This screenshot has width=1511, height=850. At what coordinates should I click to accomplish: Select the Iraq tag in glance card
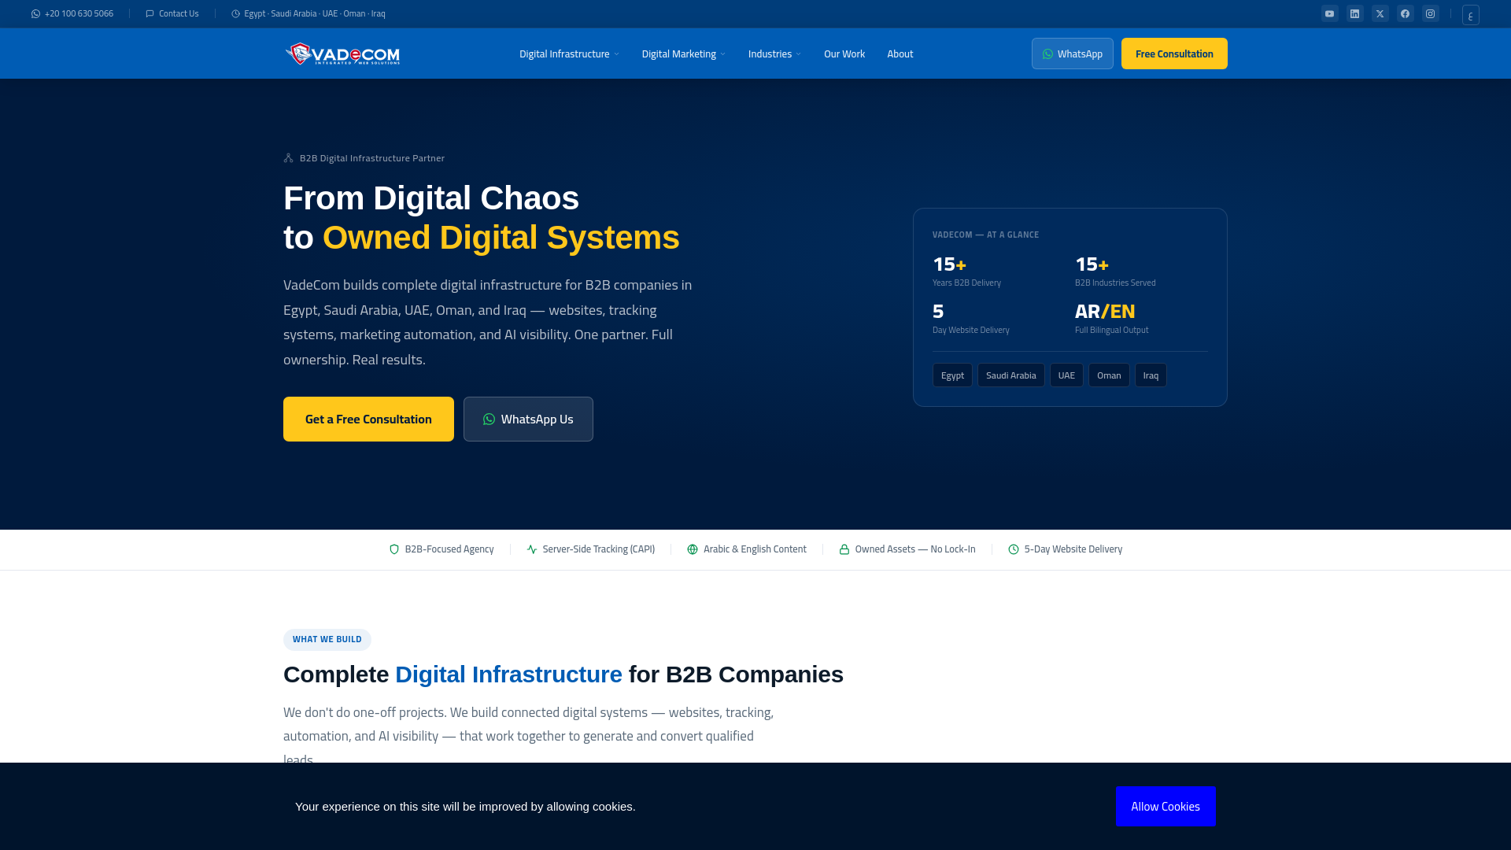click(1151, 375)
